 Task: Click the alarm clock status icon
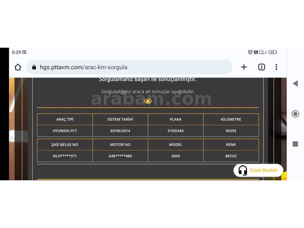point(250,52)
